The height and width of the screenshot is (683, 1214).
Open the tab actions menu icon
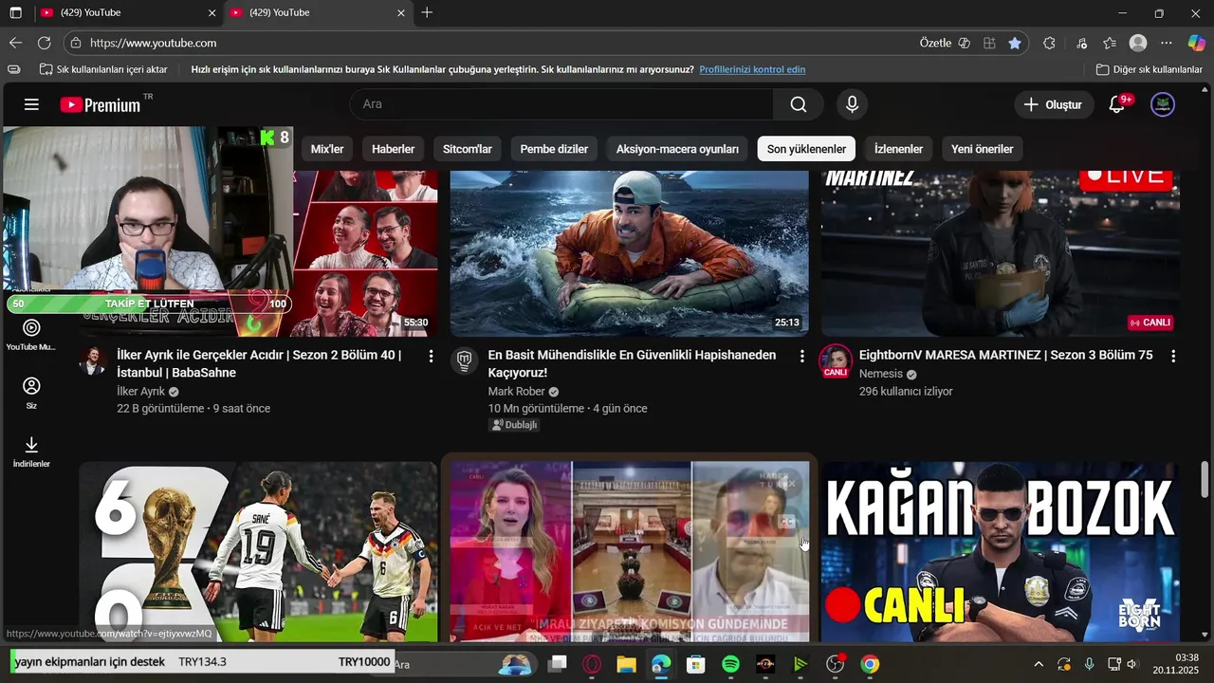coord(15,13)
